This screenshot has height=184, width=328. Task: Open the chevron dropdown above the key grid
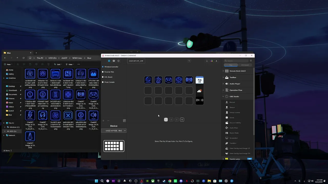coord(189,61)
